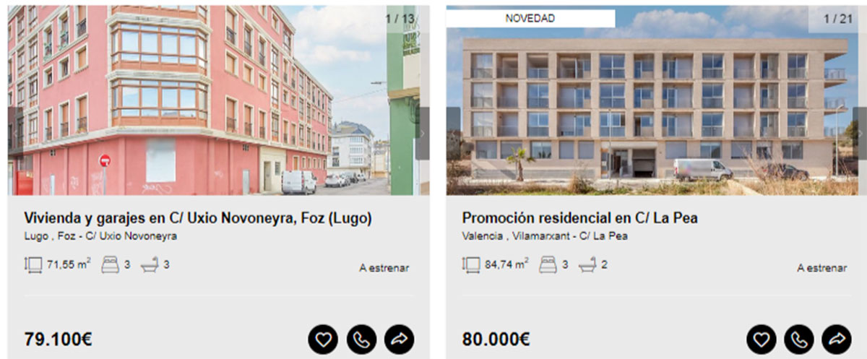Show previous photo of the Vilamarxant building

click(x=454, y=134)
